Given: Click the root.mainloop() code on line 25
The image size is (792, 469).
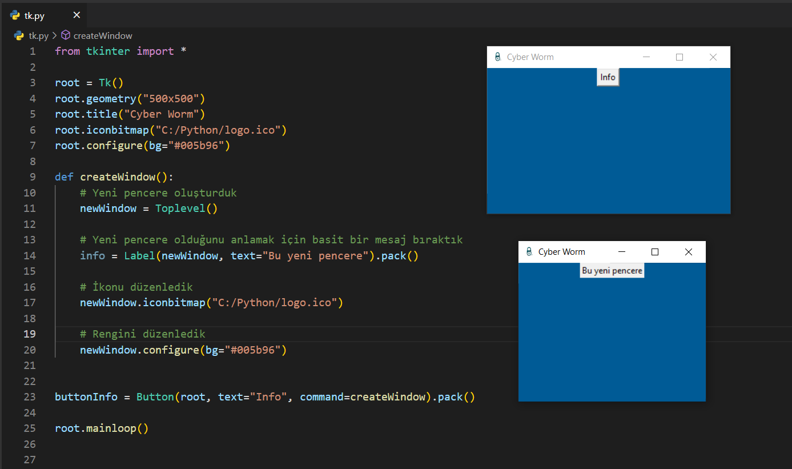Looking at the screenshot, I should (102, 428).
